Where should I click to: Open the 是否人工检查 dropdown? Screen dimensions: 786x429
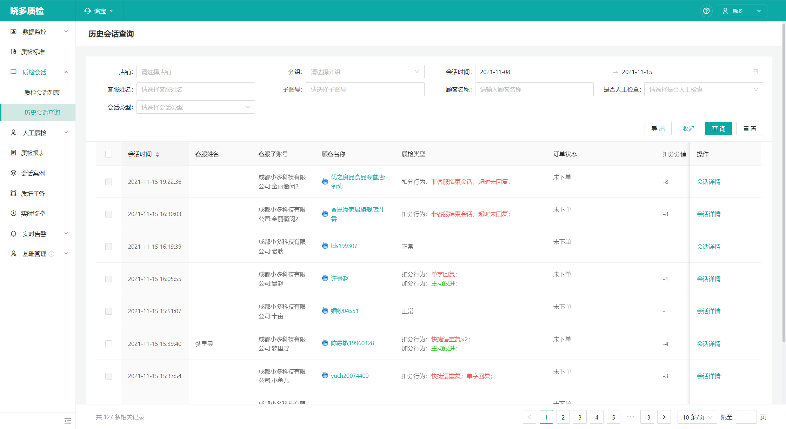[704, 89]
